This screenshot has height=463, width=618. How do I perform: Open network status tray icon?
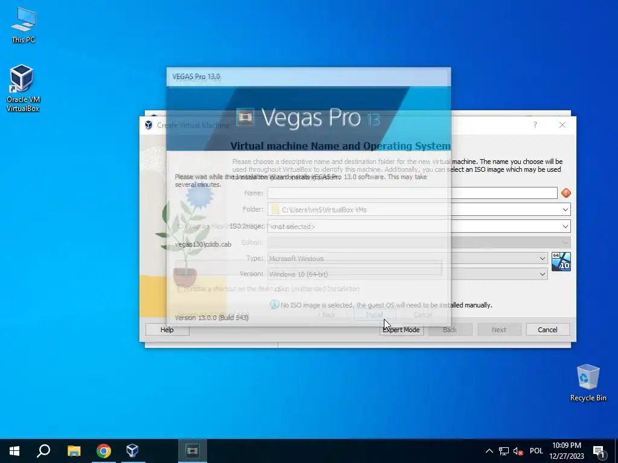(x=504, y=451)
